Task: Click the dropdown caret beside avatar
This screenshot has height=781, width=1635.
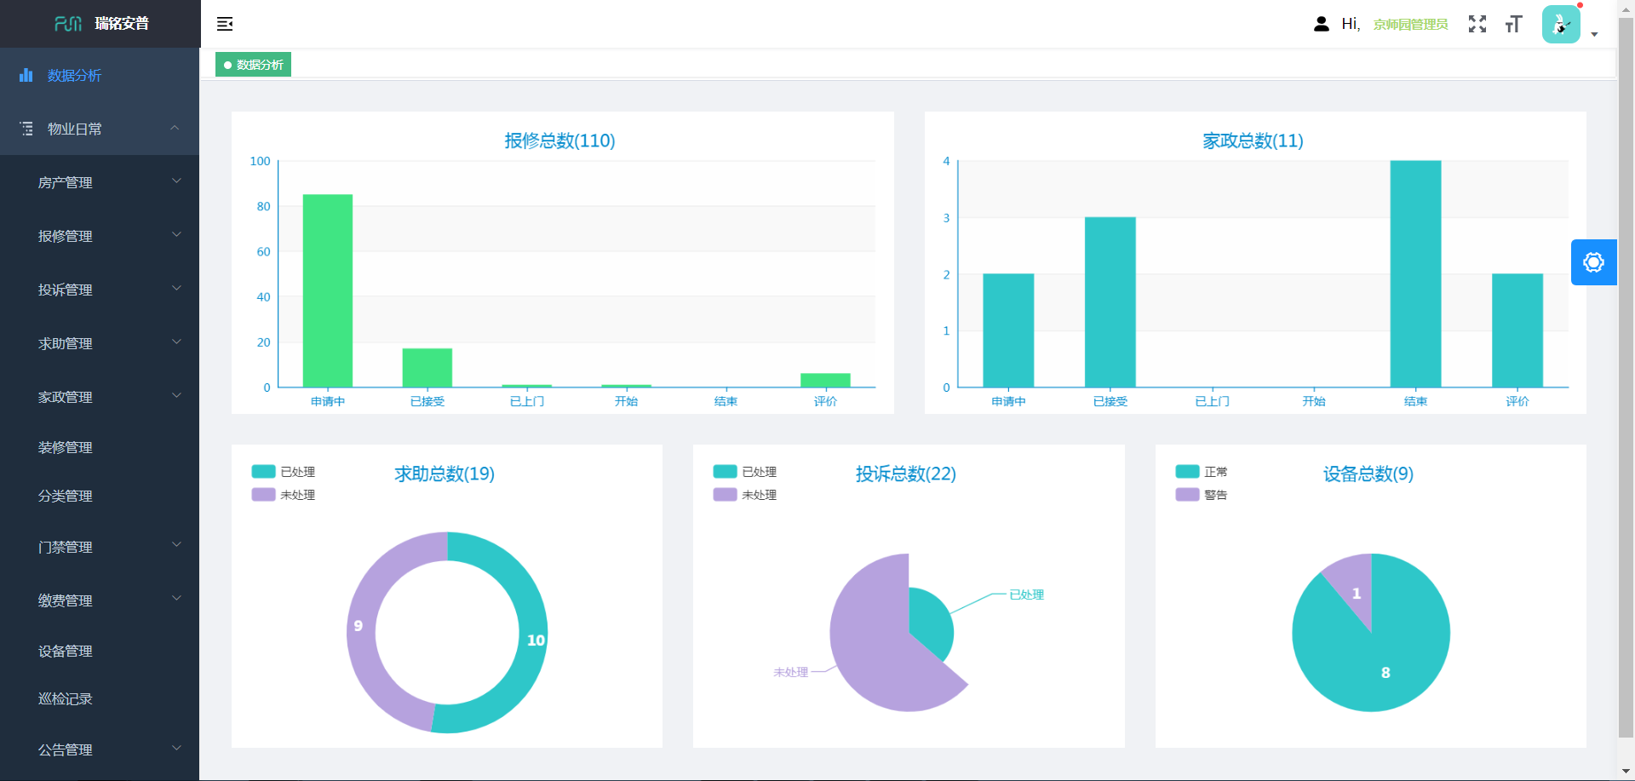Action: click(1594, 35)
